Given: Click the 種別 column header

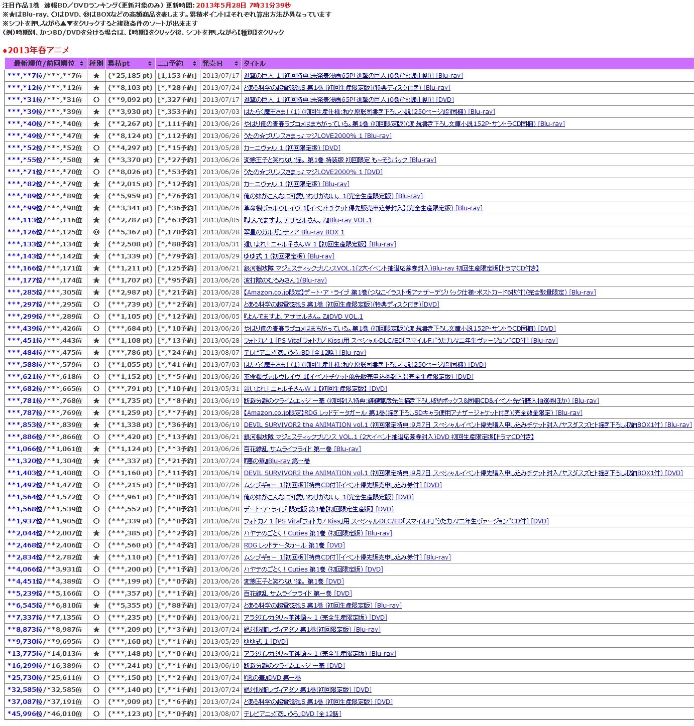Looking at the screenshot, I should 96,64.
